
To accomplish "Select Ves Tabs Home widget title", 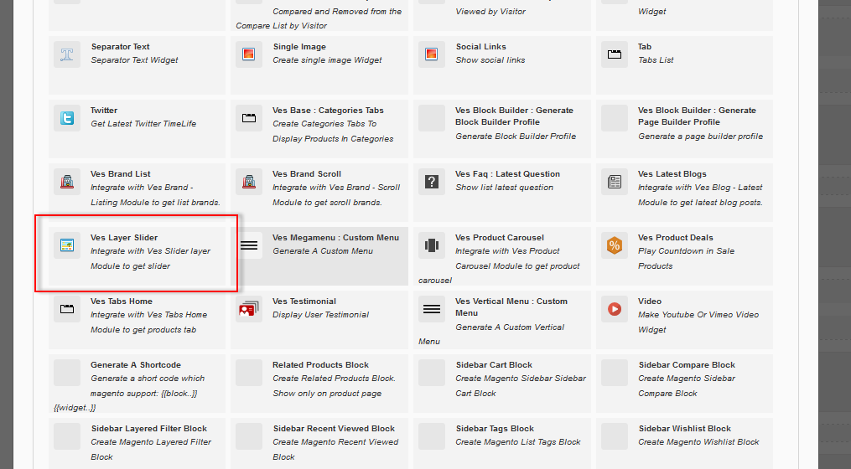I will tap(122, 301).
